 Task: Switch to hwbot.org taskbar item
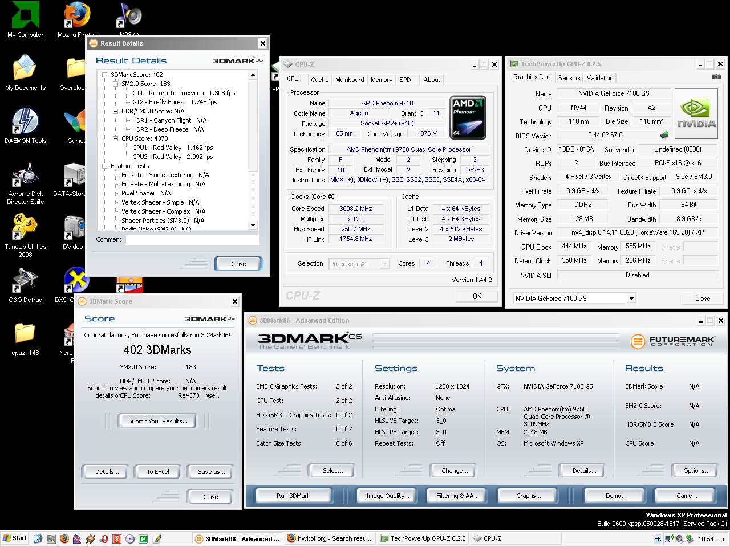click(330, 538)
